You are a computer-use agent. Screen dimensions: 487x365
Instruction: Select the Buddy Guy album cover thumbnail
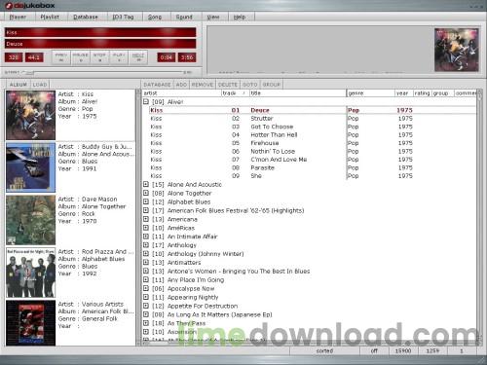(x=31, y=167)
